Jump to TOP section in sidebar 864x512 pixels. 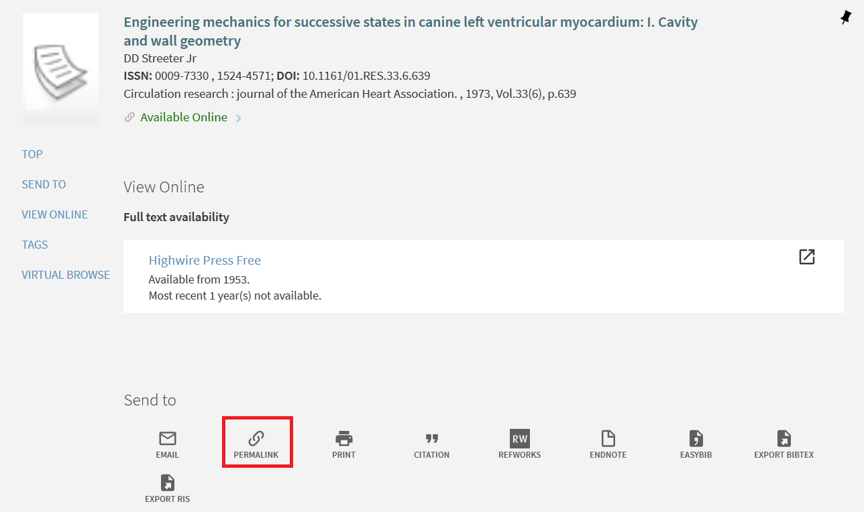pos(32,154)
